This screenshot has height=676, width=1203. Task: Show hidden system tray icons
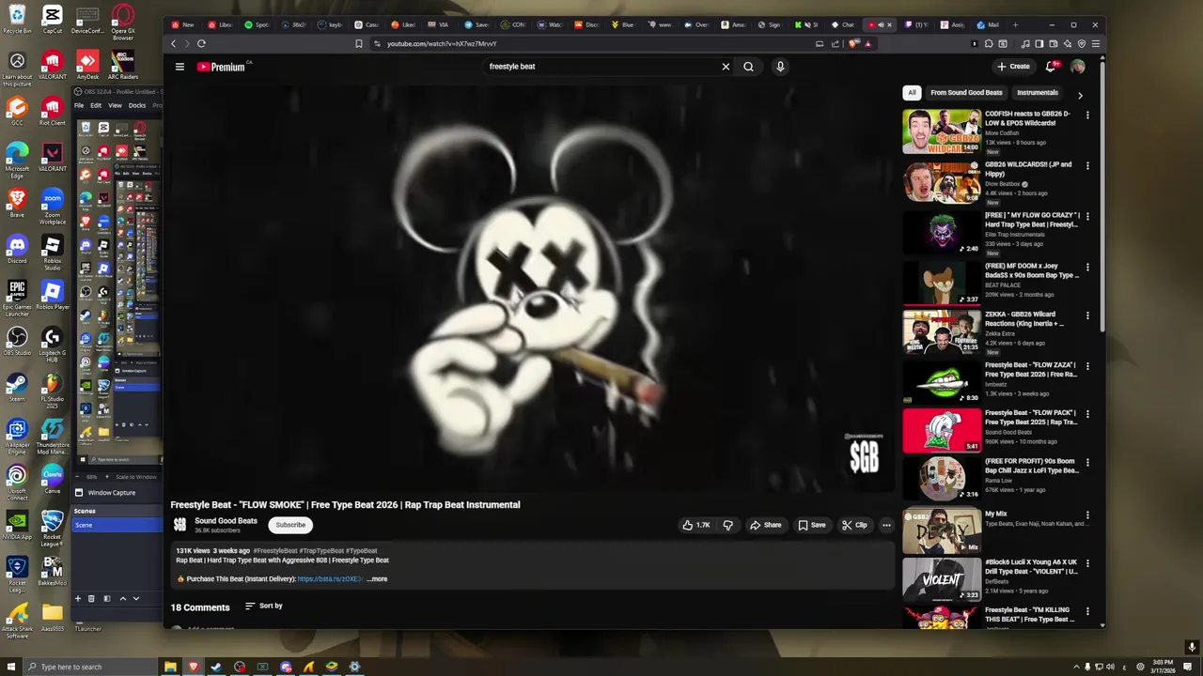tap(1076, 667)
